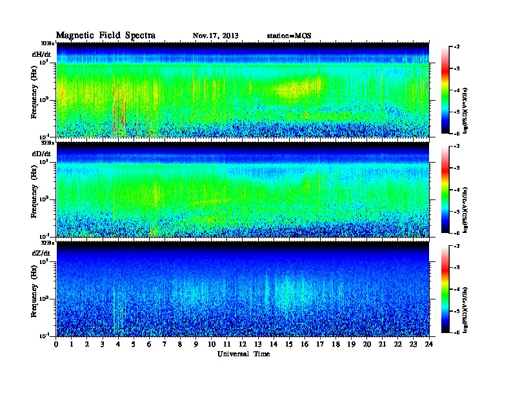Click hour '23' on the time axis
Image resolution: width=511 pixels, height=395 pixels.
pyautogui.click(x=414, y=344)
